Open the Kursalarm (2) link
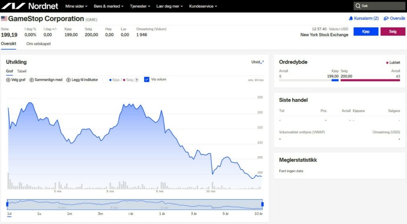The height and width of the screenshot is (224, 407). 364,18
